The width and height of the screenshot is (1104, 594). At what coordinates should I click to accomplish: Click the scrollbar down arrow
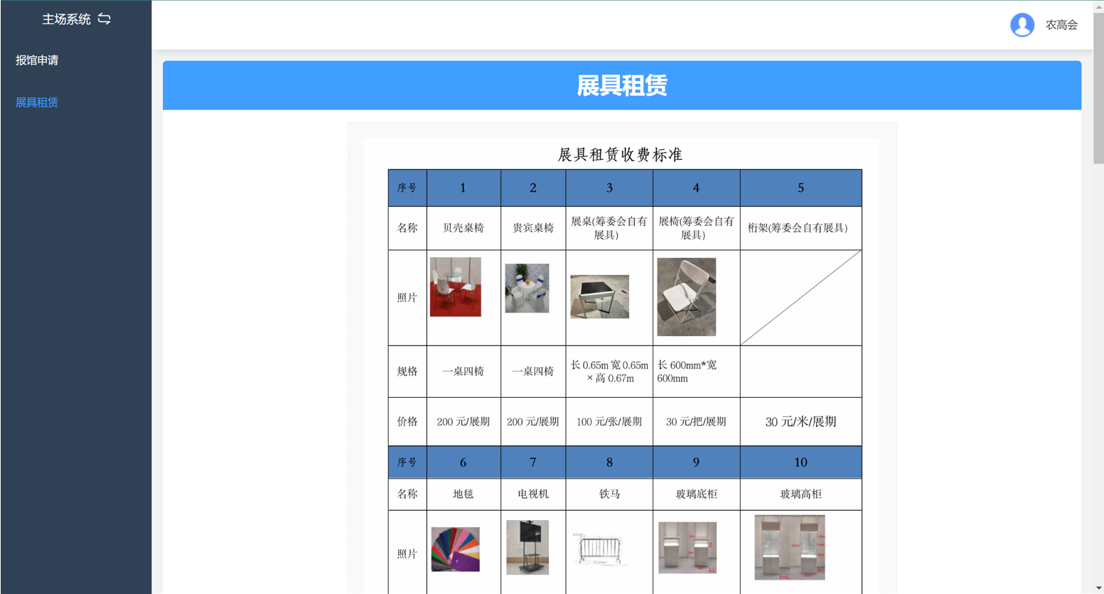(1098, 588)
